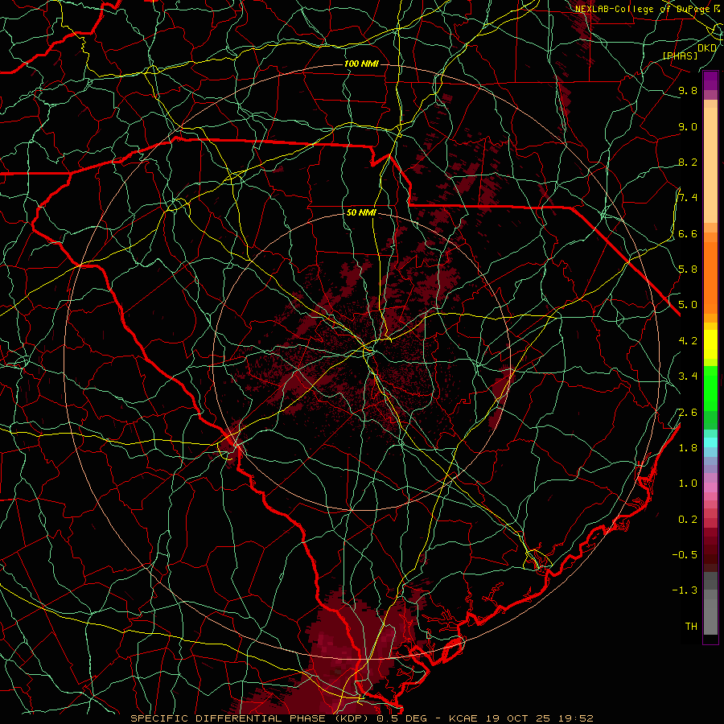Screen dimensions: 724x724
Task: Click the "100 NMI" range ring label
Action: 361,64
